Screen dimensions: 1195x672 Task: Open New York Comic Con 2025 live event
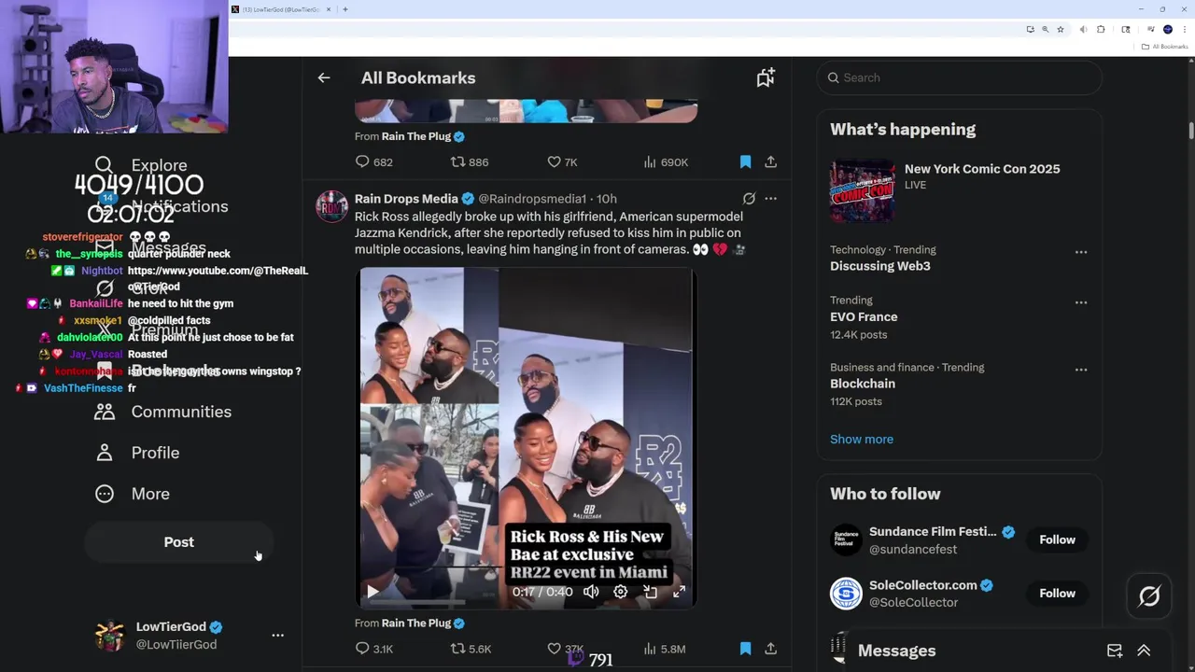pyautogui.click(x=960, y=190)
